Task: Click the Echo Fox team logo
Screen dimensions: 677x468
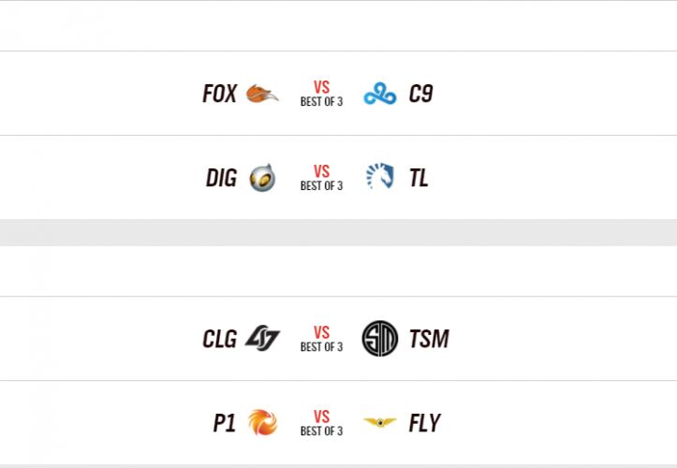Action: click(262, 94)
